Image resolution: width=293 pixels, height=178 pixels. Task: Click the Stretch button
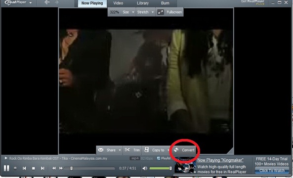143,12
